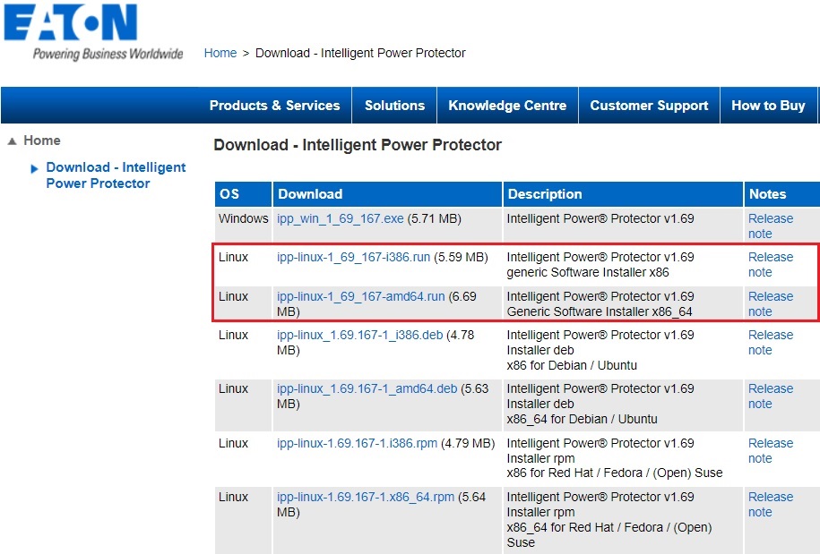Click the Eaton logo

click(x=72, y=24)
